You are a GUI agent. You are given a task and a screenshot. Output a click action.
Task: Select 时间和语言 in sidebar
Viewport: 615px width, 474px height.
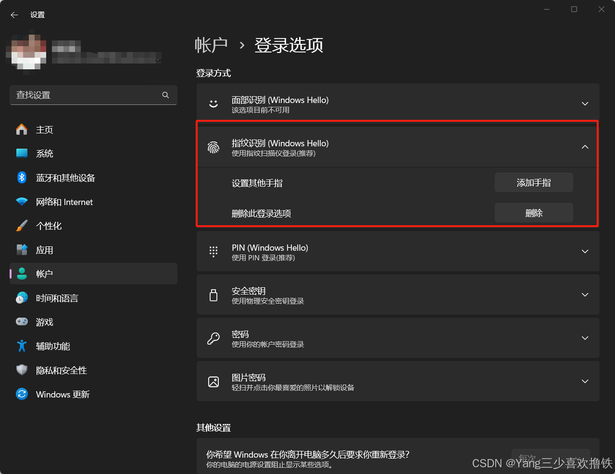click(93, 298)
